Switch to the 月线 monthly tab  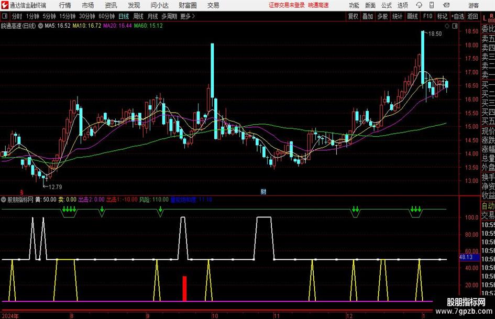pyautogui.click(x=152, y=16)
